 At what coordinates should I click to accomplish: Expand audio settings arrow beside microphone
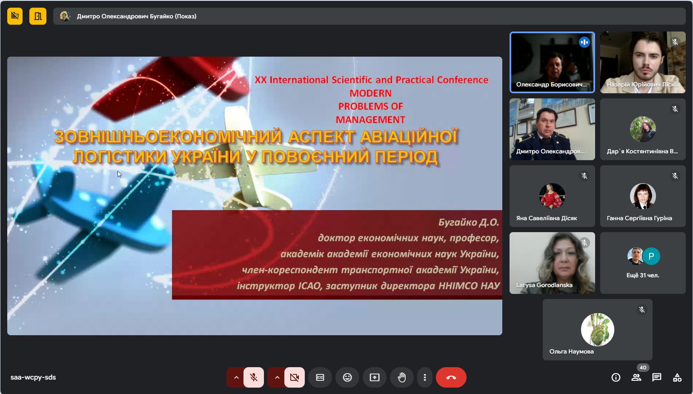pyautogui.click(x=236, y=377)
